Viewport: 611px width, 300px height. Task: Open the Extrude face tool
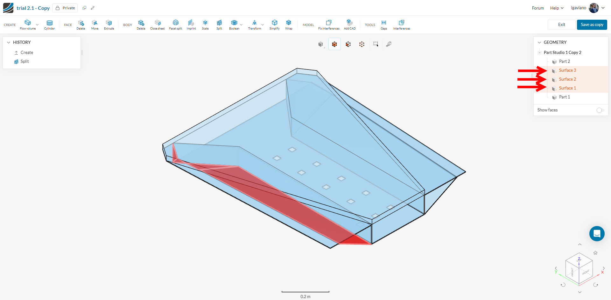(109, 24)
